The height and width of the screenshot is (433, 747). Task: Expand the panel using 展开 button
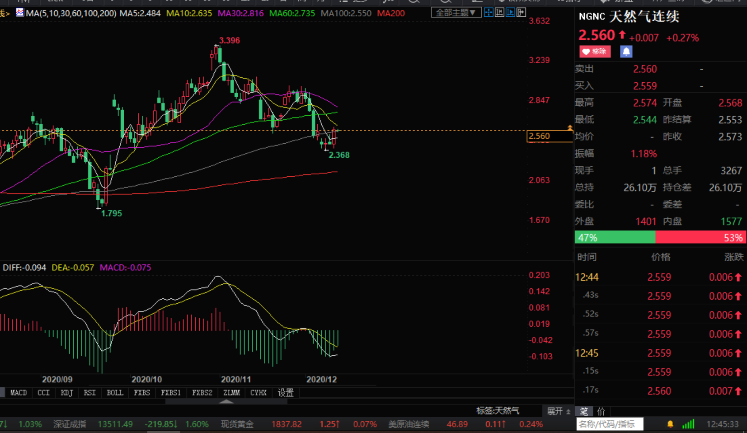558,411
